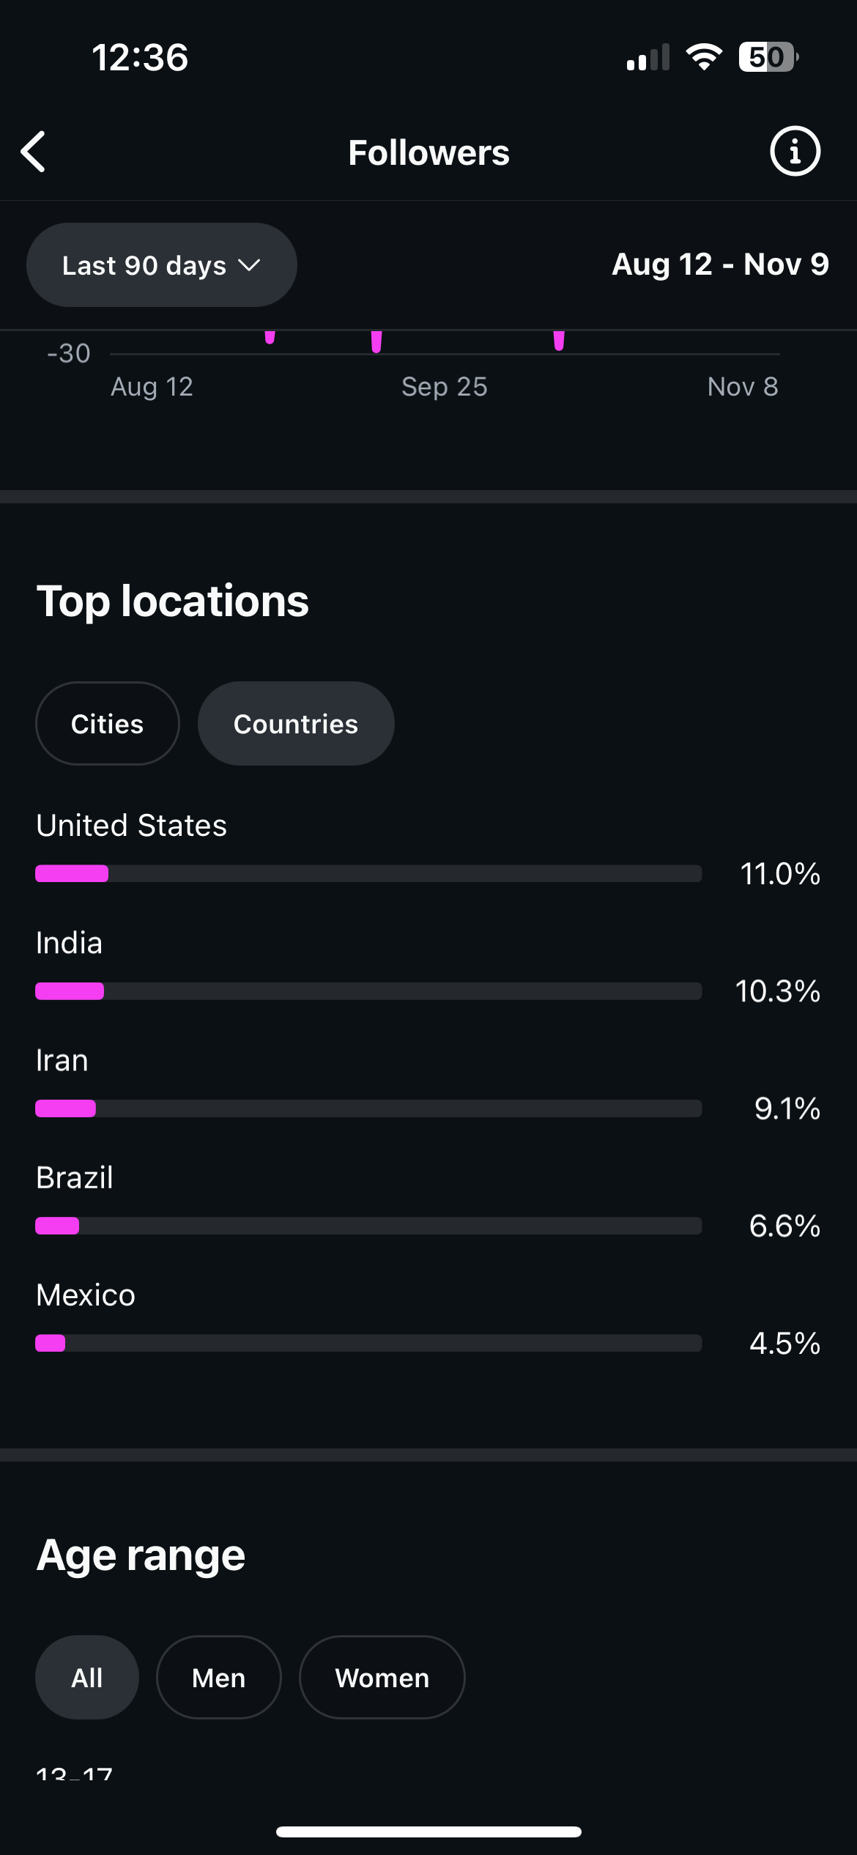
Task: Open the info icon on Followers page
Action: coord(795,152)
